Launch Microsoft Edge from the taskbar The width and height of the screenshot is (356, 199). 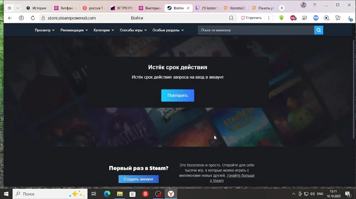click(107, 194)
